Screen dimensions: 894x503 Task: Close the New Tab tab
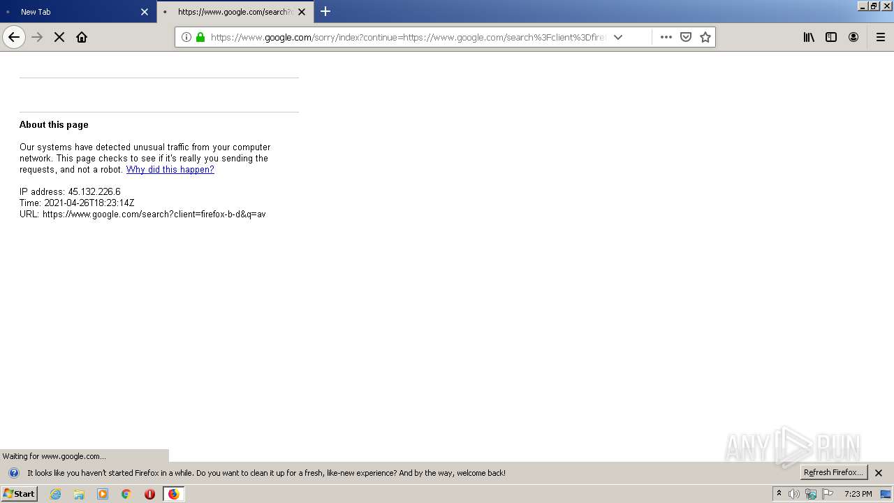coord(145,12)
